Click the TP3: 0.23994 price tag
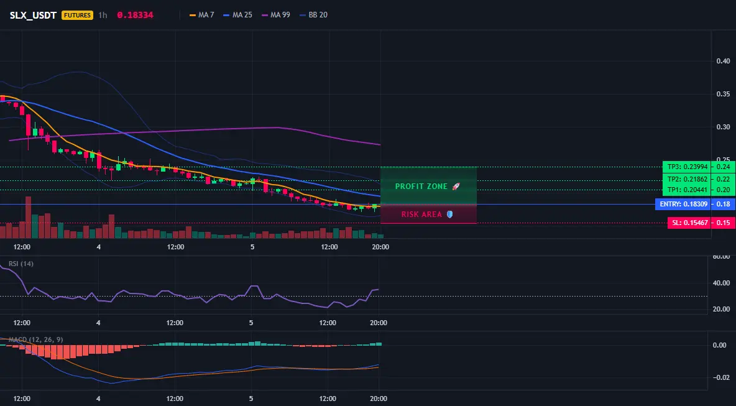736x406 pixels. (x=686, y=167)
